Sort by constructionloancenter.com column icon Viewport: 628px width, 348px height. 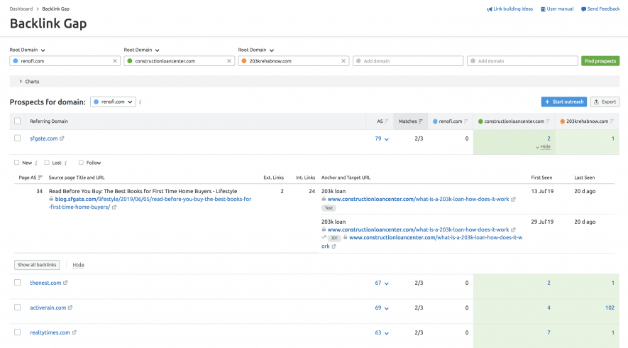pyautogui.click(x=548, y=121)
